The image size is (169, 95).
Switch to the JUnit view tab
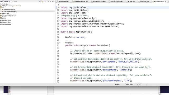[x=14, y=2]
